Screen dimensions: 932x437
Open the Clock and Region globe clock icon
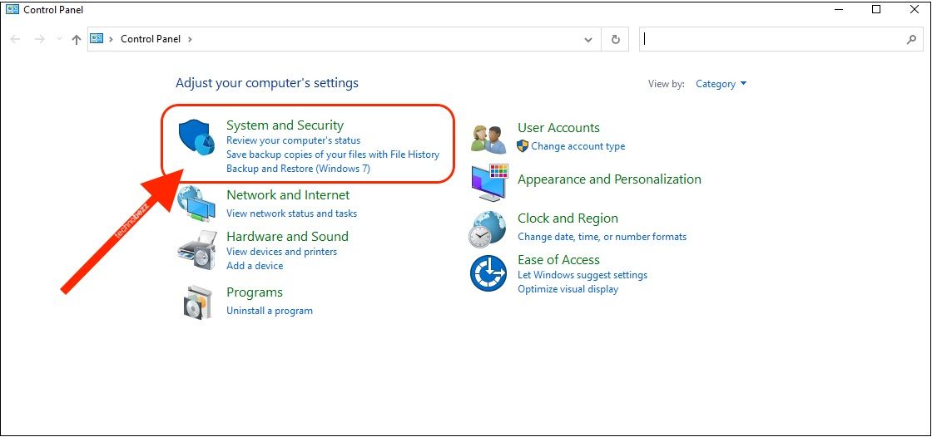[x=488, y=228]
